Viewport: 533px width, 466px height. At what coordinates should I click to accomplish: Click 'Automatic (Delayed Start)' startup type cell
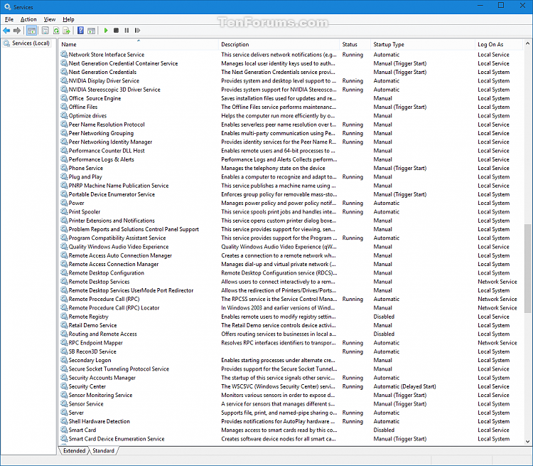(x=404, y=386)
